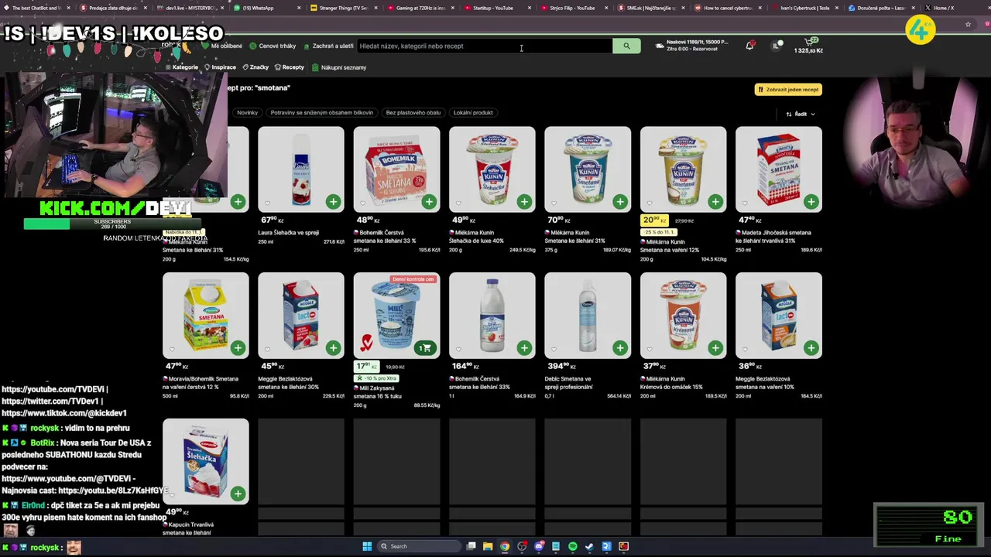
Task: Add Kapucín Trvanlivá smetana to cart
Action: pyautogui.click(x=238, y=494)
